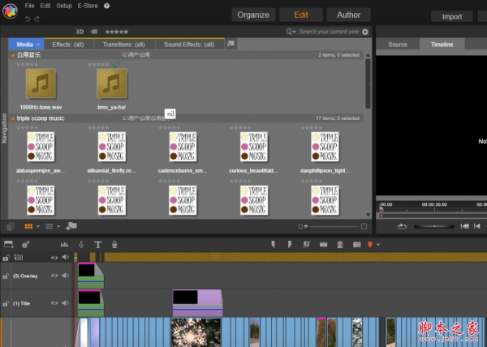The width and height of the screenshot is (487, 347).
Task: Switch to the Author mode button
Action: click(x=348, y=15)
